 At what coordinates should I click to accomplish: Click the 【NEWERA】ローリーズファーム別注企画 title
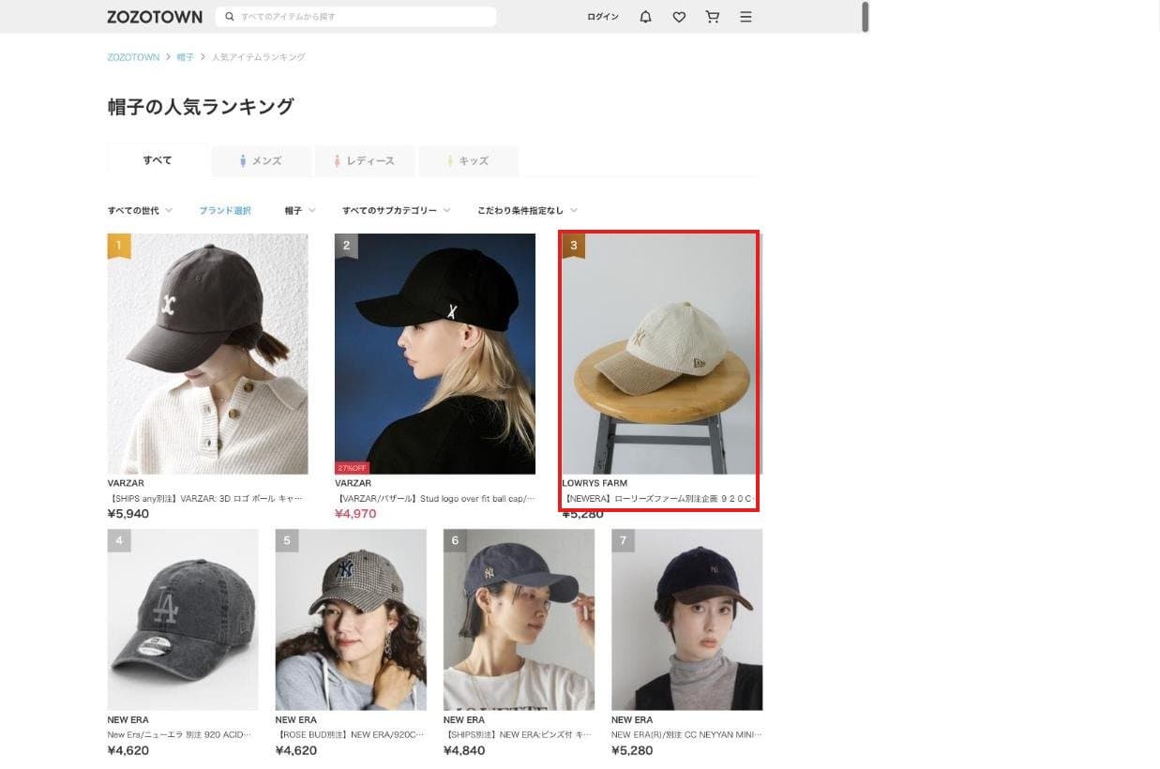[x=658, y=499]
